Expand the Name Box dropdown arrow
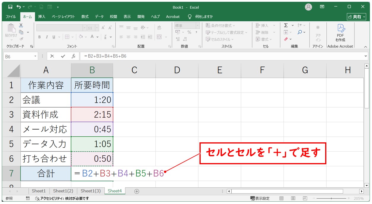The width and height of the screenshot is (372, 204). click(x=35, y=56)
